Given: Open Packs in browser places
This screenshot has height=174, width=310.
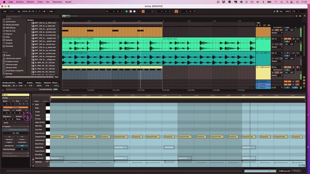Looking at the screenshot, I should coord(8,56).
